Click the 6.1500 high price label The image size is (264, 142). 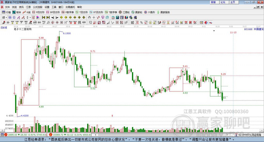(x=67, y=33)
